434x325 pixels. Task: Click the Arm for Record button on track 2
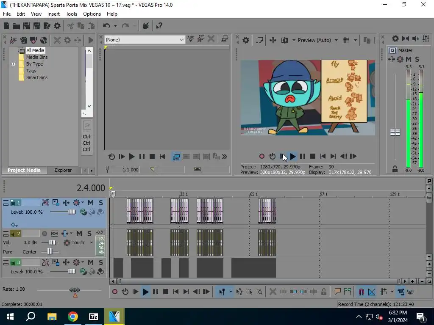coord(44,234)
